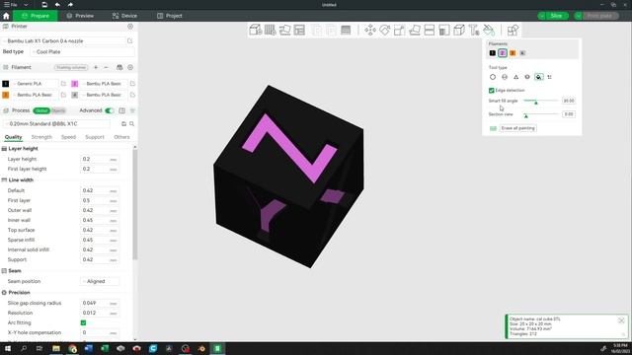
Task: Click the Save icon in title bar
Action: coord(44,4)
